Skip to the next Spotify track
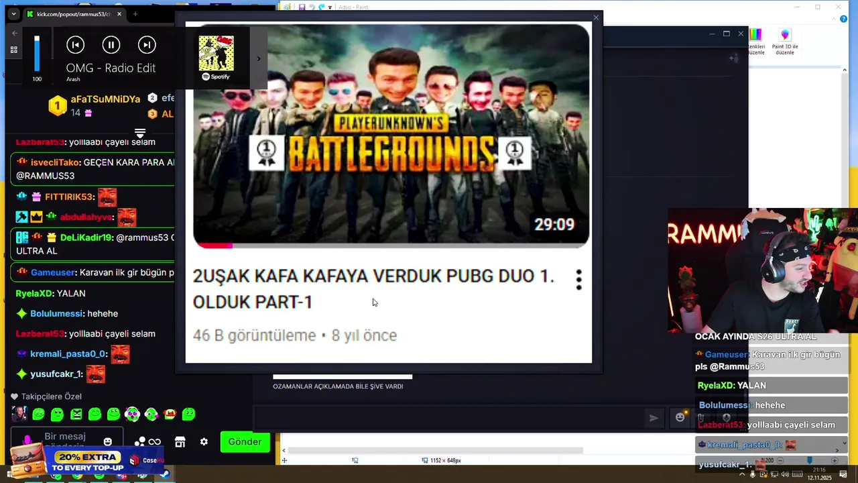 [146, 45]
